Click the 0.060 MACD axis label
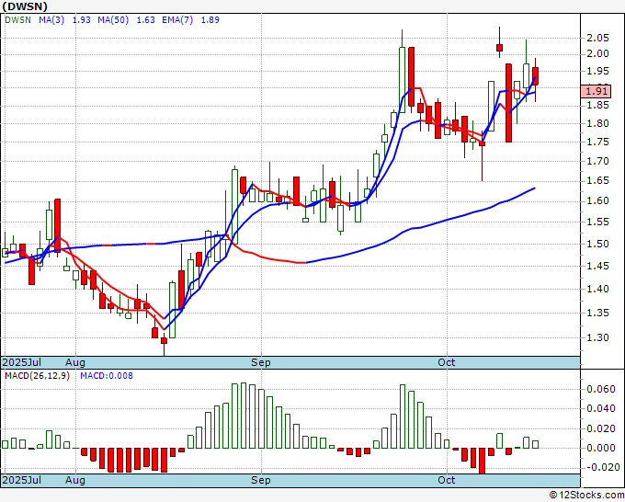The image size is (625, 502). [601, 389]
